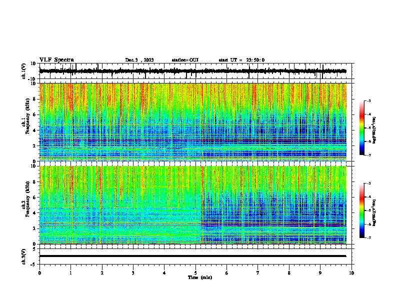Image resolution: width=396 pixels, height=306 pixels.
Task: Click tick label '6' on the Time axis
Action: pos(227,273)
